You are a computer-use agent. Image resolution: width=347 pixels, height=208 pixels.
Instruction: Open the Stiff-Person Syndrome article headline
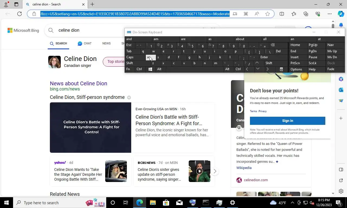pyautogui.click(x=169, y=120)
